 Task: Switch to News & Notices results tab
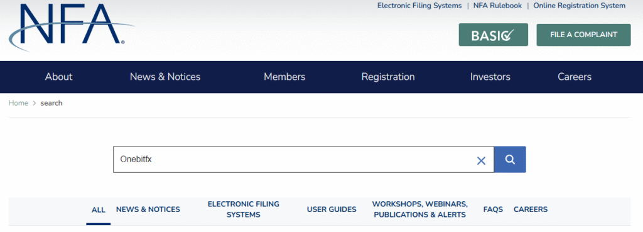[x=148, y=209]
